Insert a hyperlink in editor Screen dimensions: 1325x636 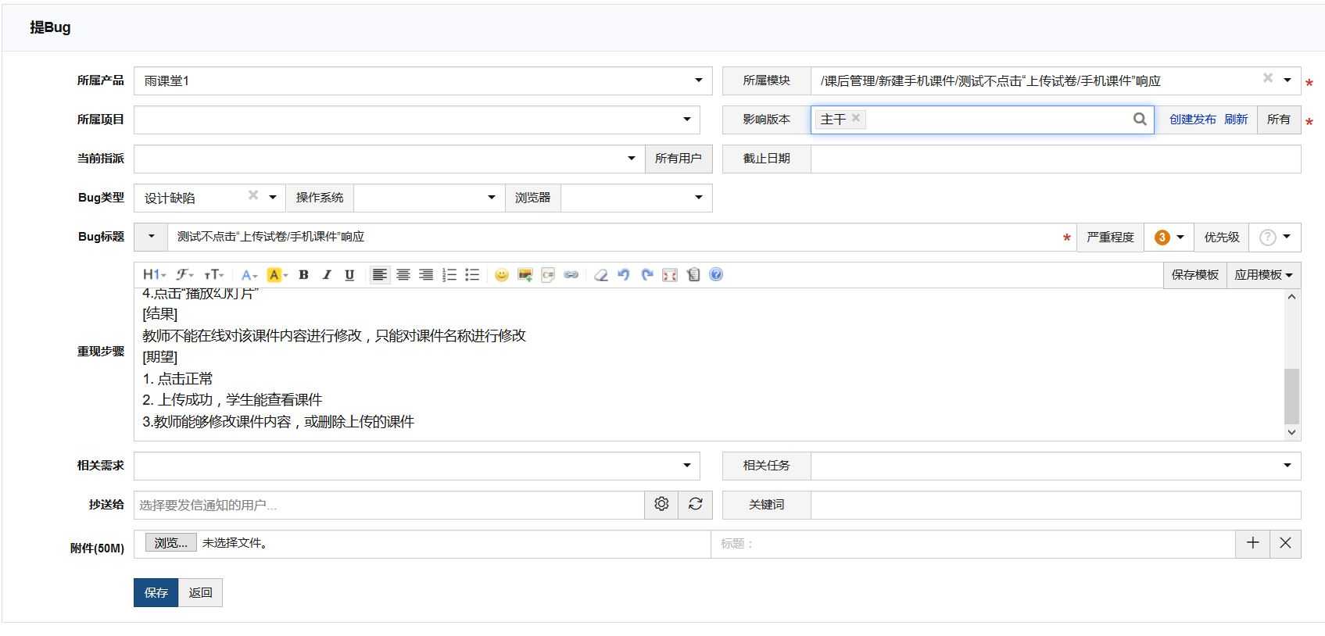coord(571,274)
